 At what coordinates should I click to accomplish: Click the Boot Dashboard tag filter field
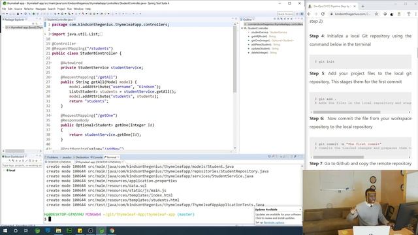[x=22, y=165]
